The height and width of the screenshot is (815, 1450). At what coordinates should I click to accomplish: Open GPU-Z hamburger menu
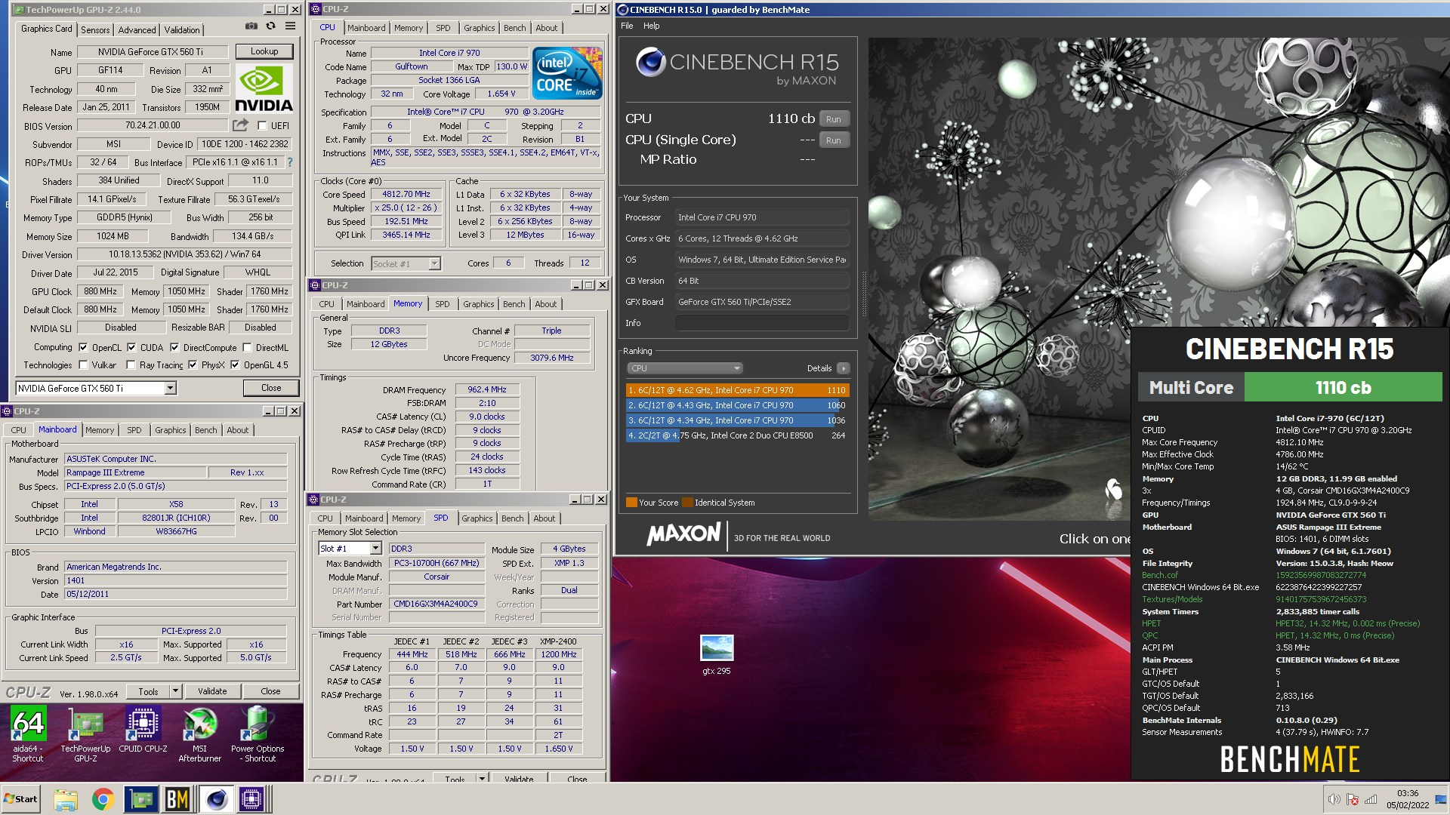click(290, 26)
